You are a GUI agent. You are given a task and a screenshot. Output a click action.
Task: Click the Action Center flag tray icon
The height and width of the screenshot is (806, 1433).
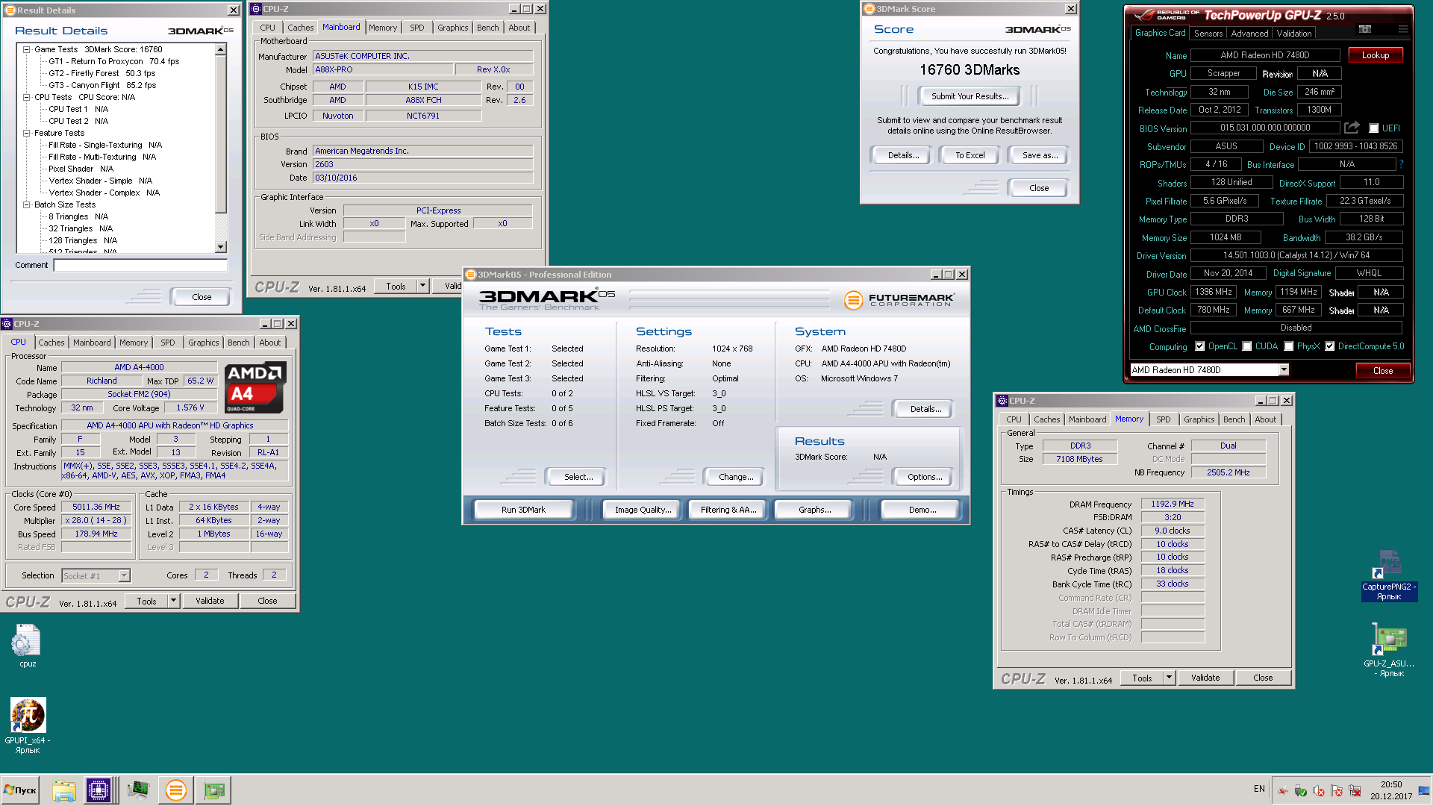coord(1336,790)
